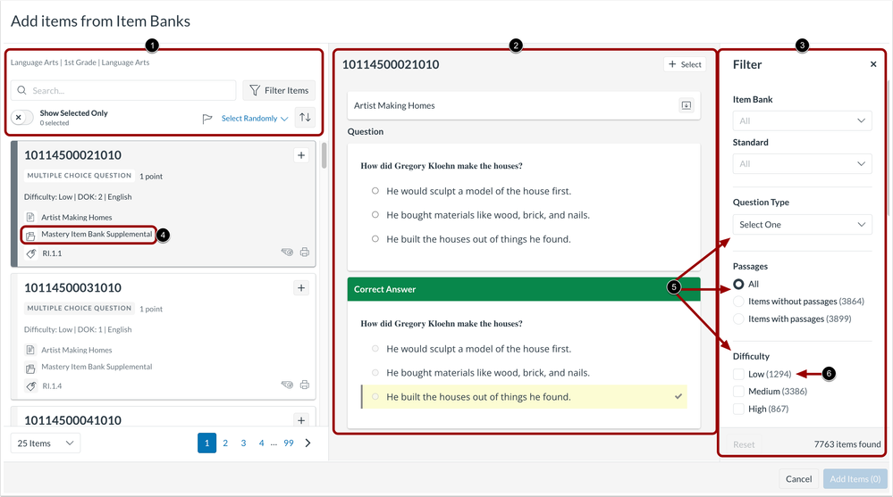Open the Standard dropdown
The height and width of the screenshot is (497, 893).
pyautogui.click(x=802, y=164)
